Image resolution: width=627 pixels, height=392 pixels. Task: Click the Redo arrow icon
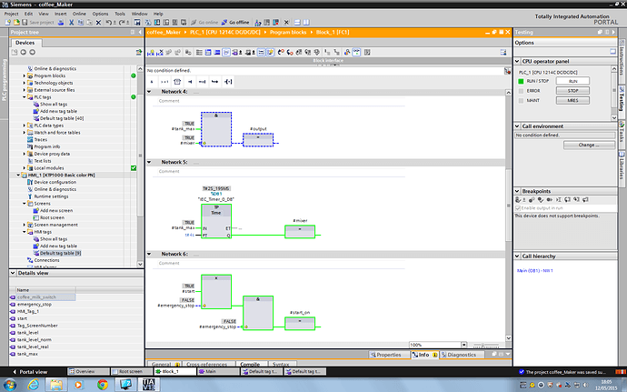coord(122,23)
